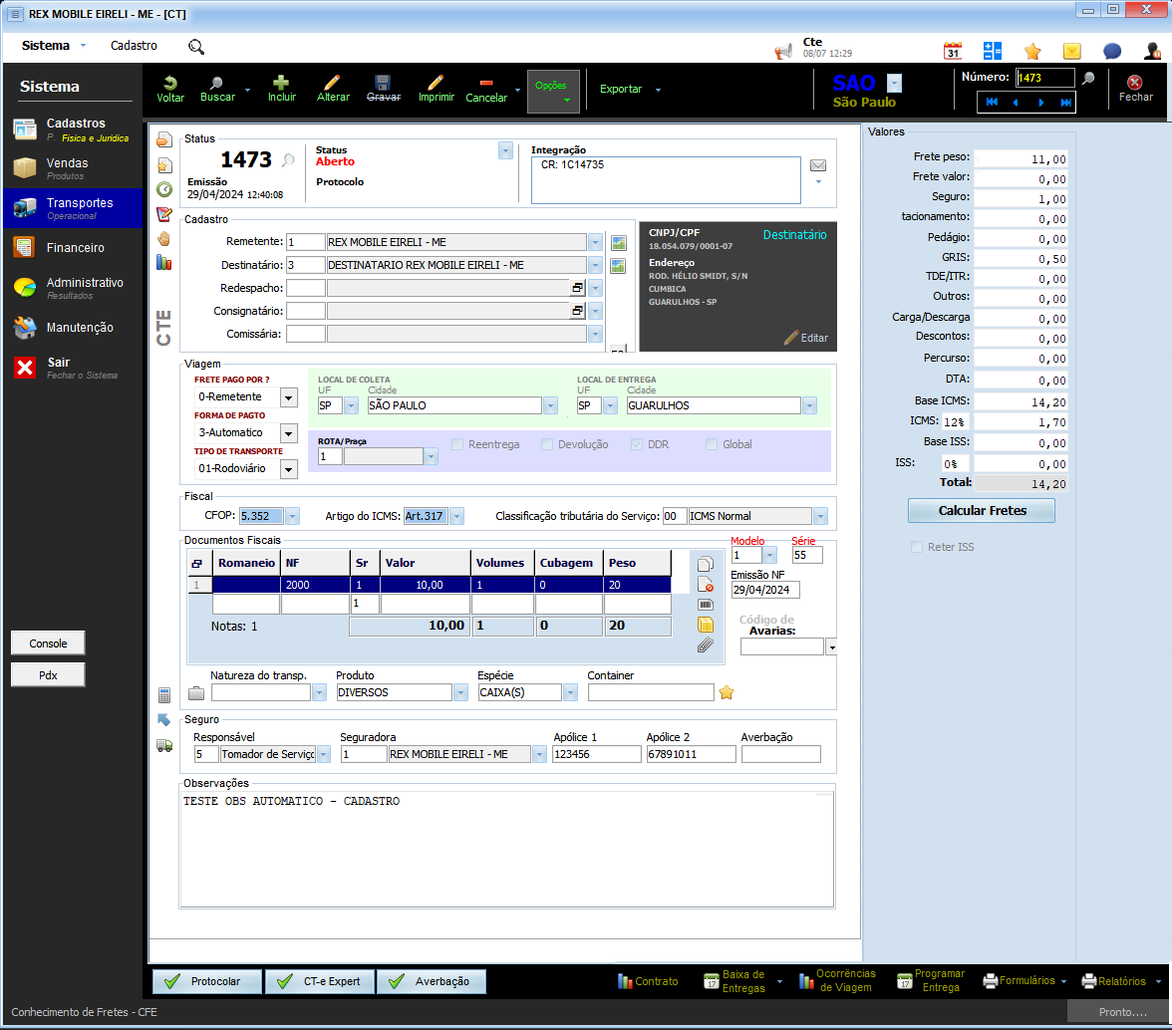1172x1030 pixels.
Task: Click the Protocolar button
Action: coord(207,981)
